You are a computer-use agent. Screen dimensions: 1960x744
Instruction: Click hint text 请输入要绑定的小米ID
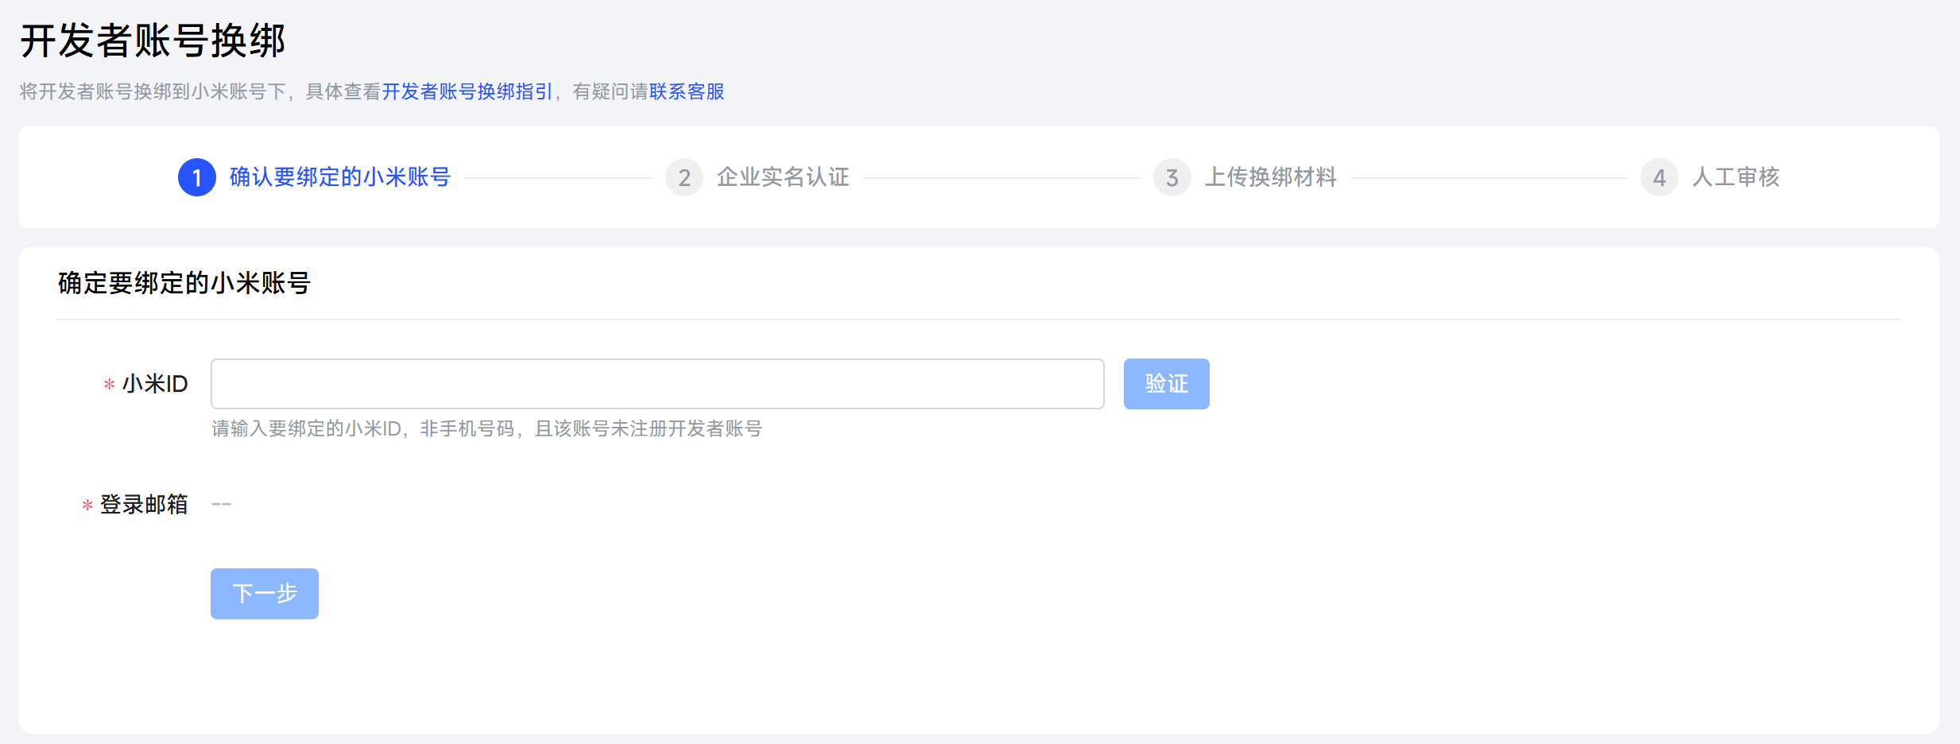[x=306, y=429]
